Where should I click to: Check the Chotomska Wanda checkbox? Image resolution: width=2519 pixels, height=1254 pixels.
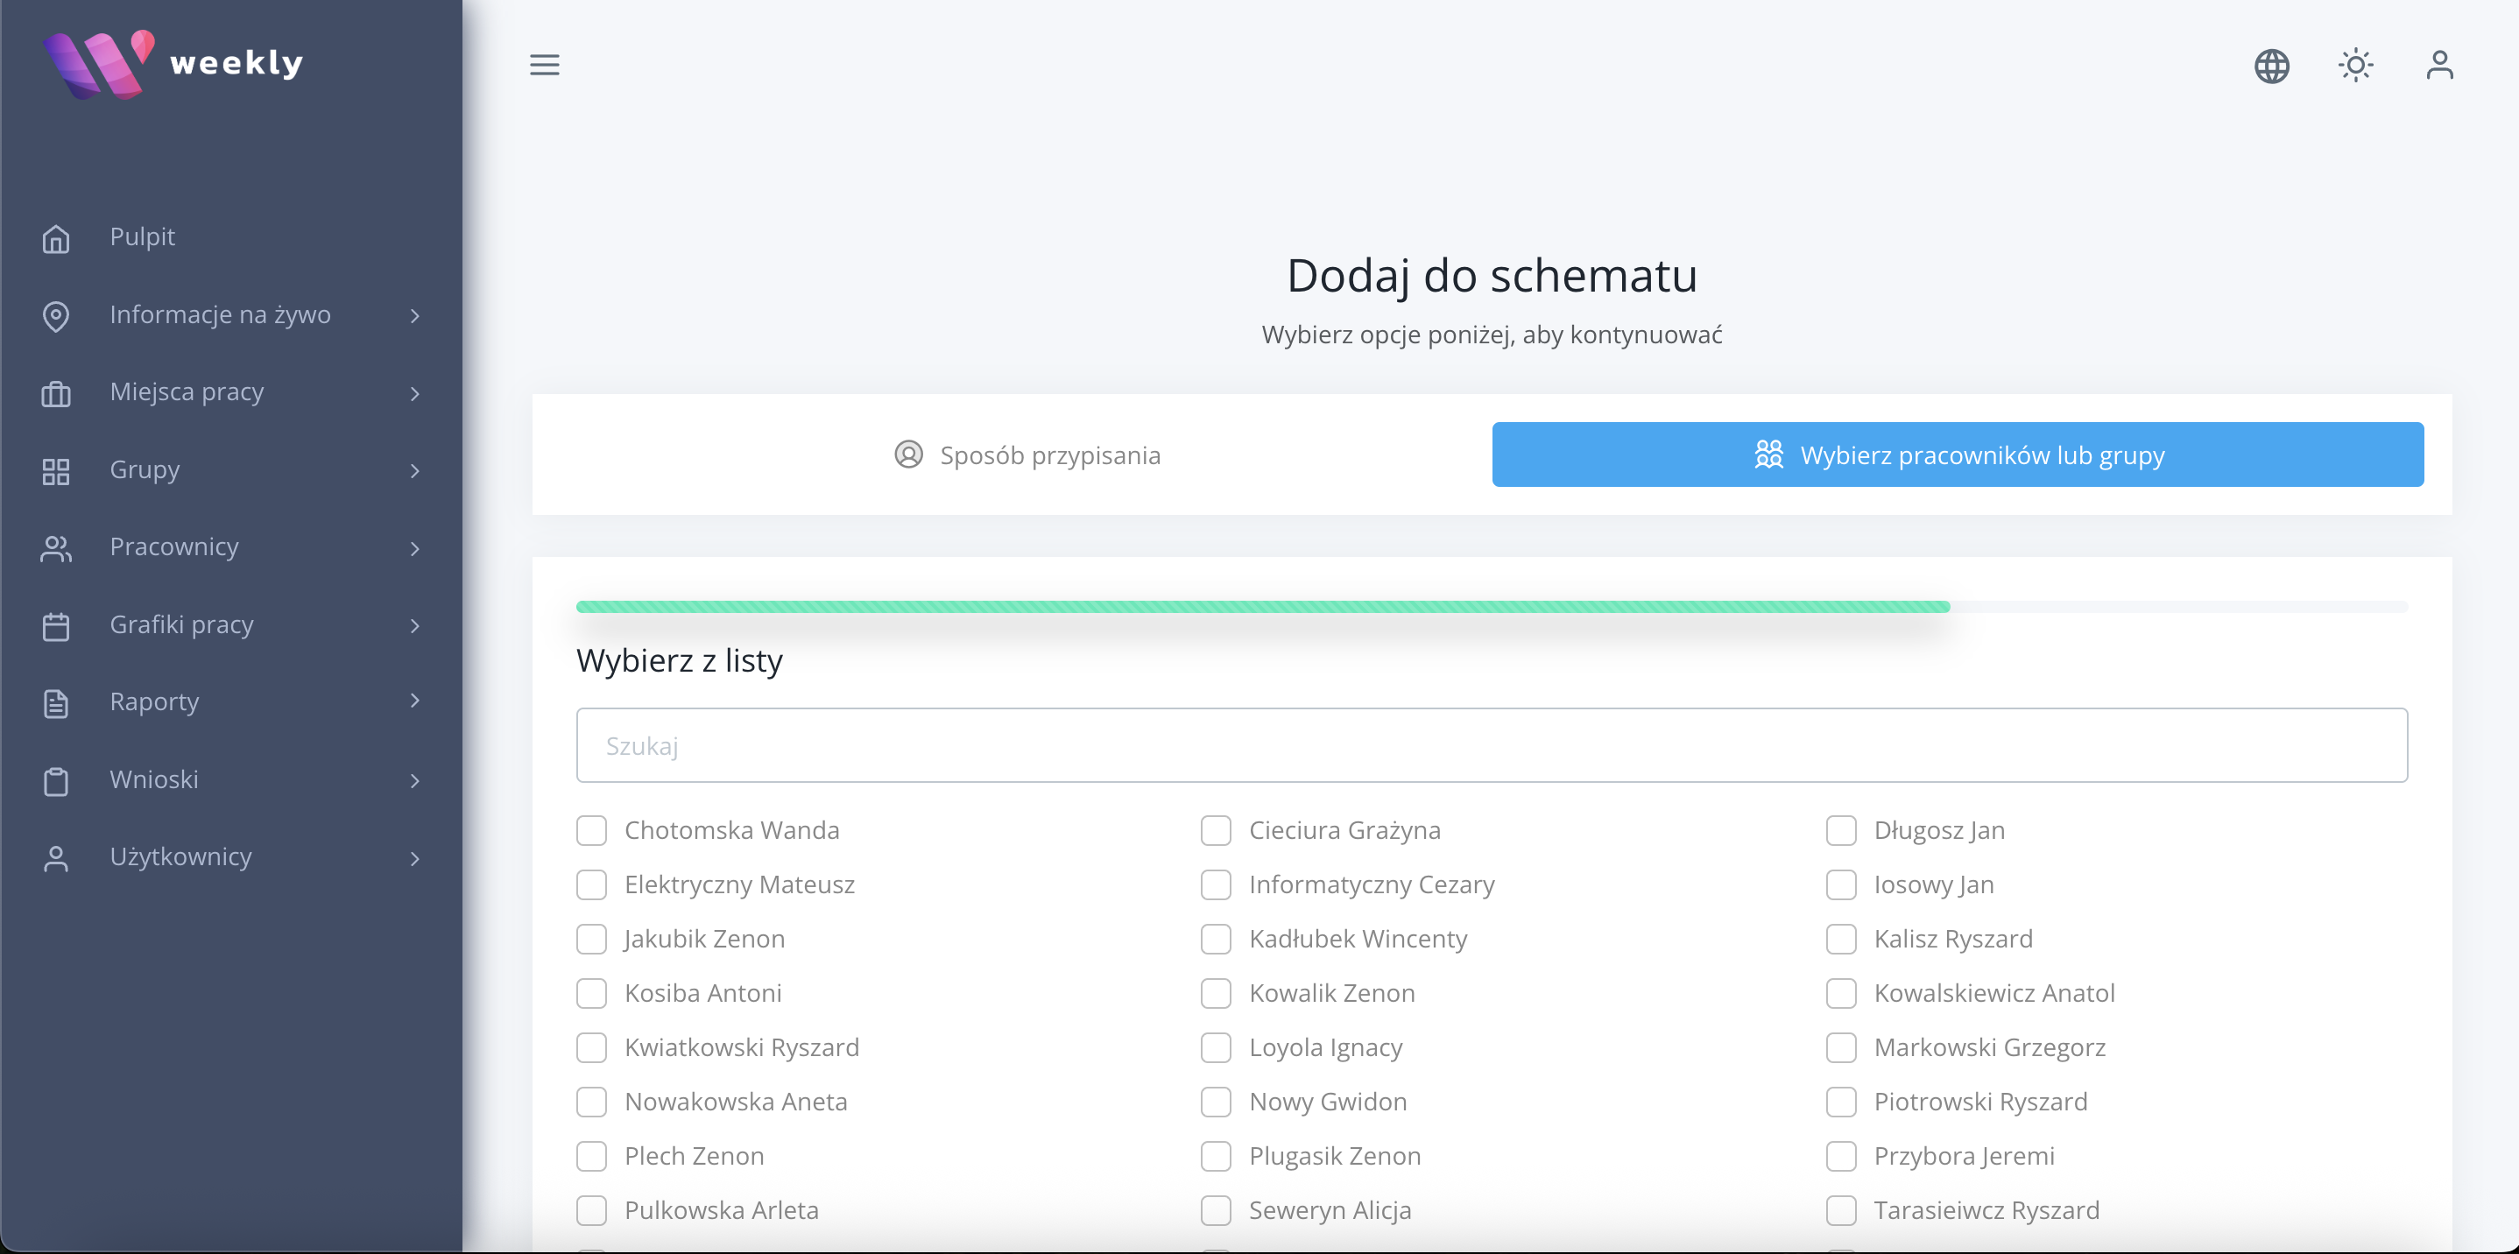(591, 830)
